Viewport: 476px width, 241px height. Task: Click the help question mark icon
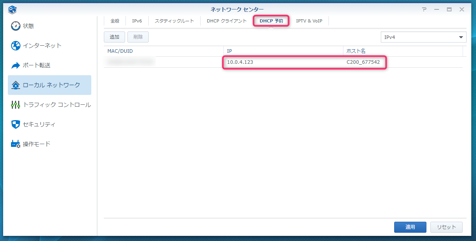pyautogui.click(x=424, y=9)
